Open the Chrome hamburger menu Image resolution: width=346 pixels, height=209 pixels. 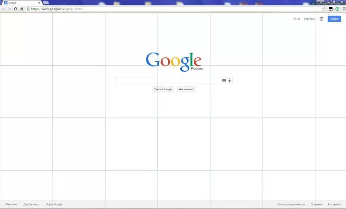[x=344, y=9]
